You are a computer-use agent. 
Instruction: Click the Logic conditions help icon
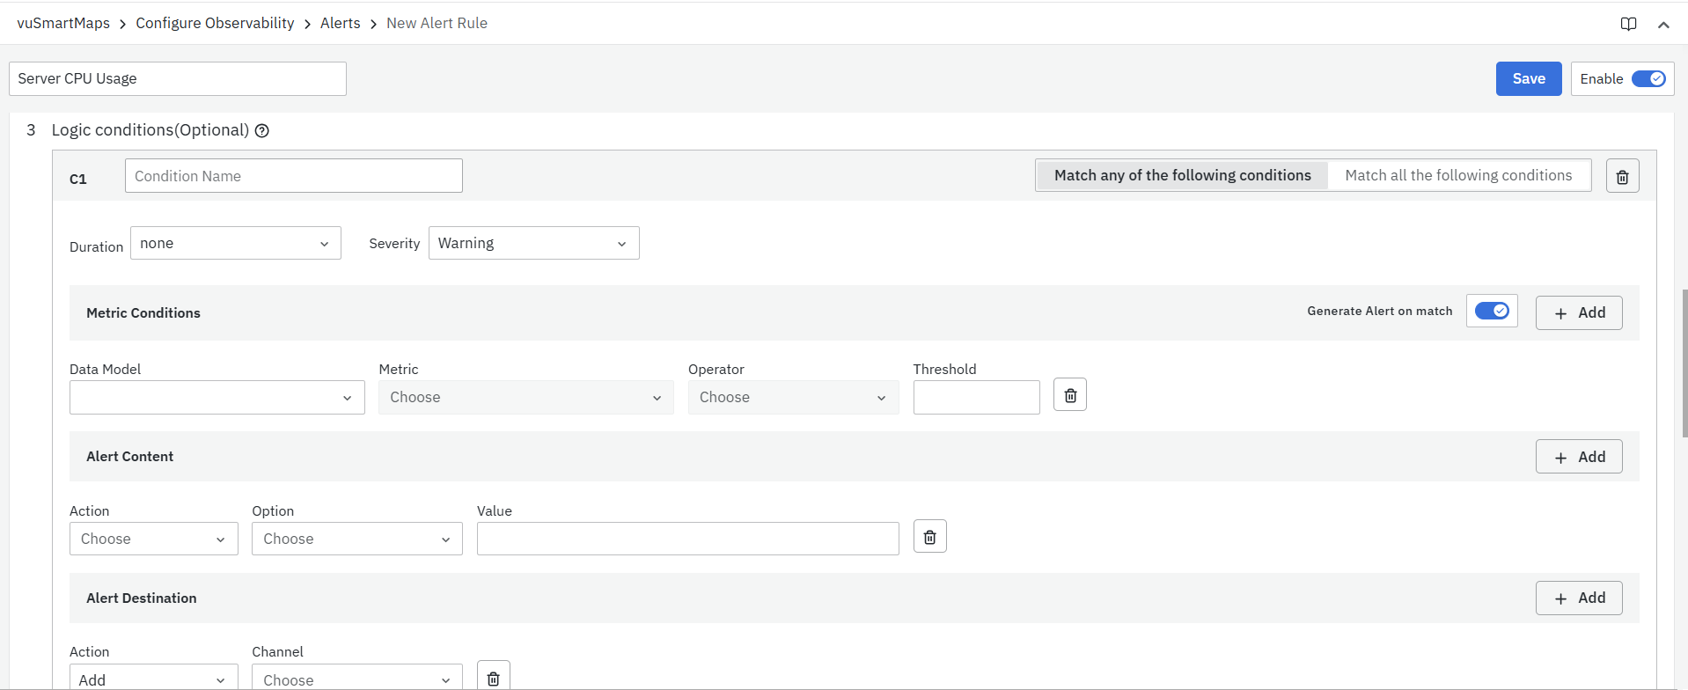(261, 131)
